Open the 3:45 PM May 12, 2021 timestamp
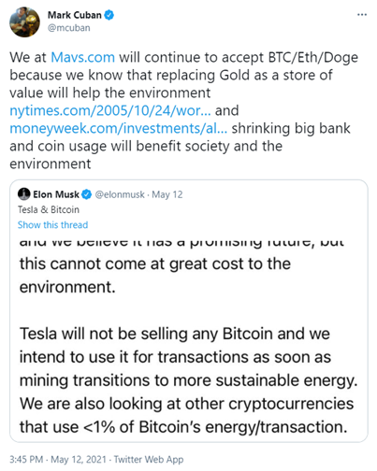The width and height of the screenshot is (377, 471). 58,459
